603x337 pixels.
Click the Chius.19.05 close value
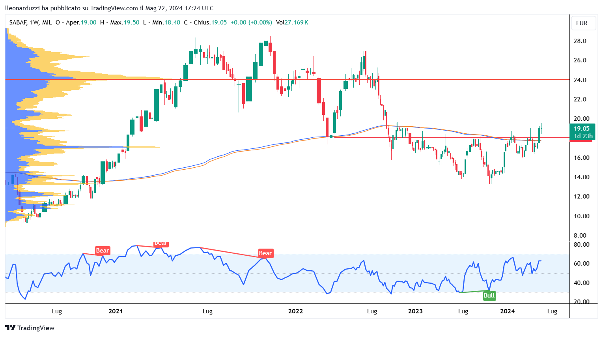tap(210, 22)
